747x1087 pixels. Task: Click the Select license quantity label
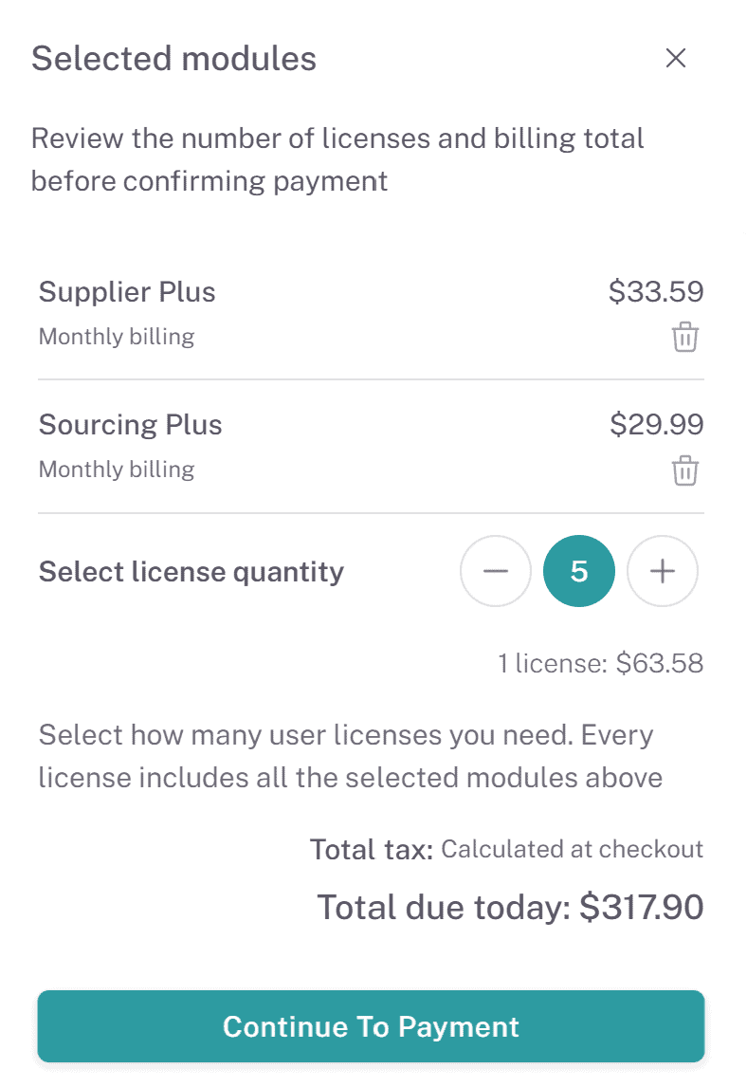pos(191,572)
